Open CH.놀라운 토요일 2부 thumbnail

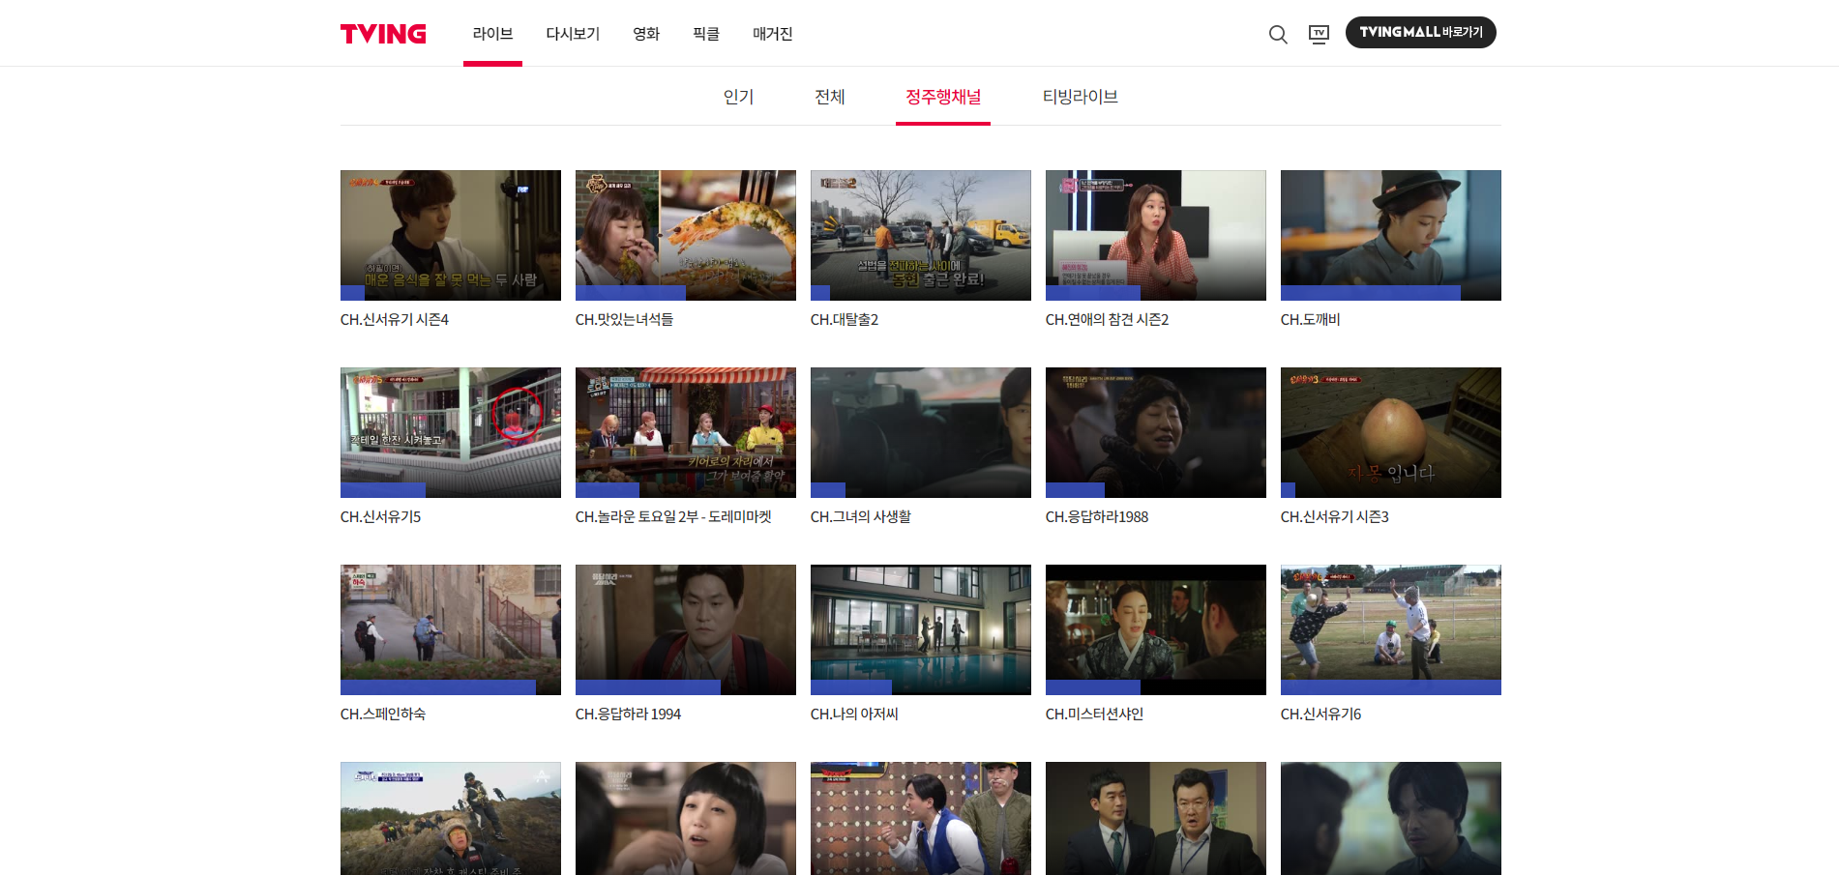(x=686, y=432)
